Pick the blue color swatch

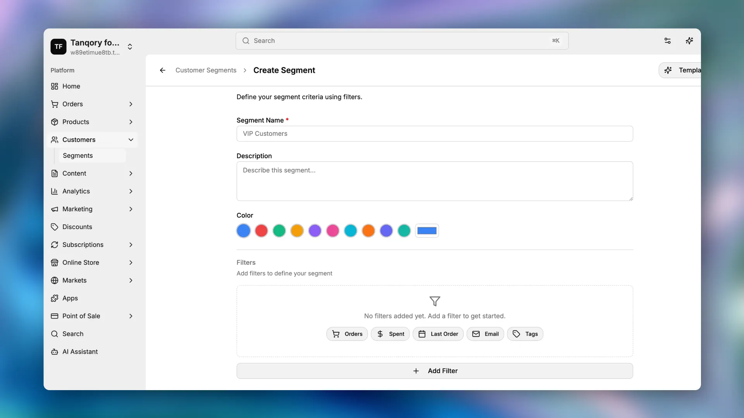[x=243, y=231]
